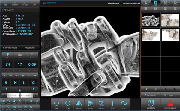The image size is (180, 111).
Task: Open the Worklist tab
Action: pyautogui.click(x=146, y=3)
